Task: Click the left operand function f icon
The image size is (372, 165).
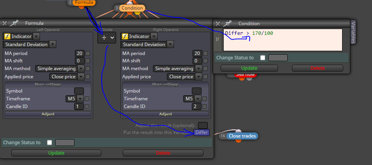Action: (7, 36)
